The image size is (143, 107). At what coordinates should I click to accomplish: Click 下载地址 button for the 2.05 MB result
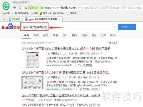[x=53, y=54]
